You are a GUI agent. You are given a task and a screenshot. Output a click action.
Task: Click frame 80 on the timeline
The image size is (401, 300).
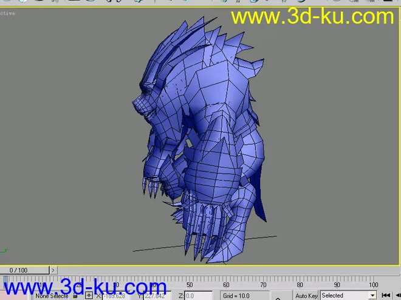click(300, 284)
